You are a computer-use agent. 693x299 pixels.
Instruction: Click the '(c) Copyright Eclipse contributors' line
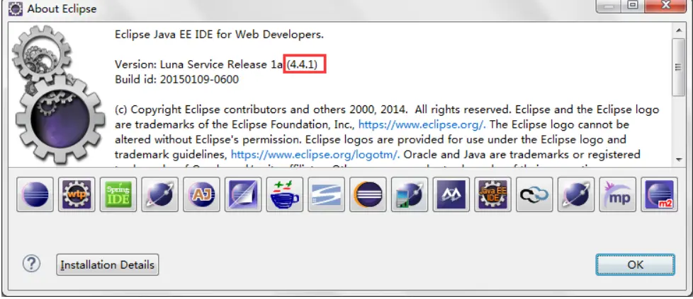pyautogui.click(x=387, y=110)
